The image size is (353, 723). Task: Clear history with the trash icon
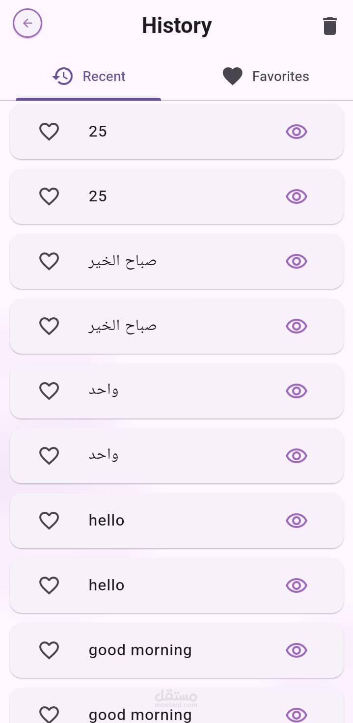click(x=330, y=26)
